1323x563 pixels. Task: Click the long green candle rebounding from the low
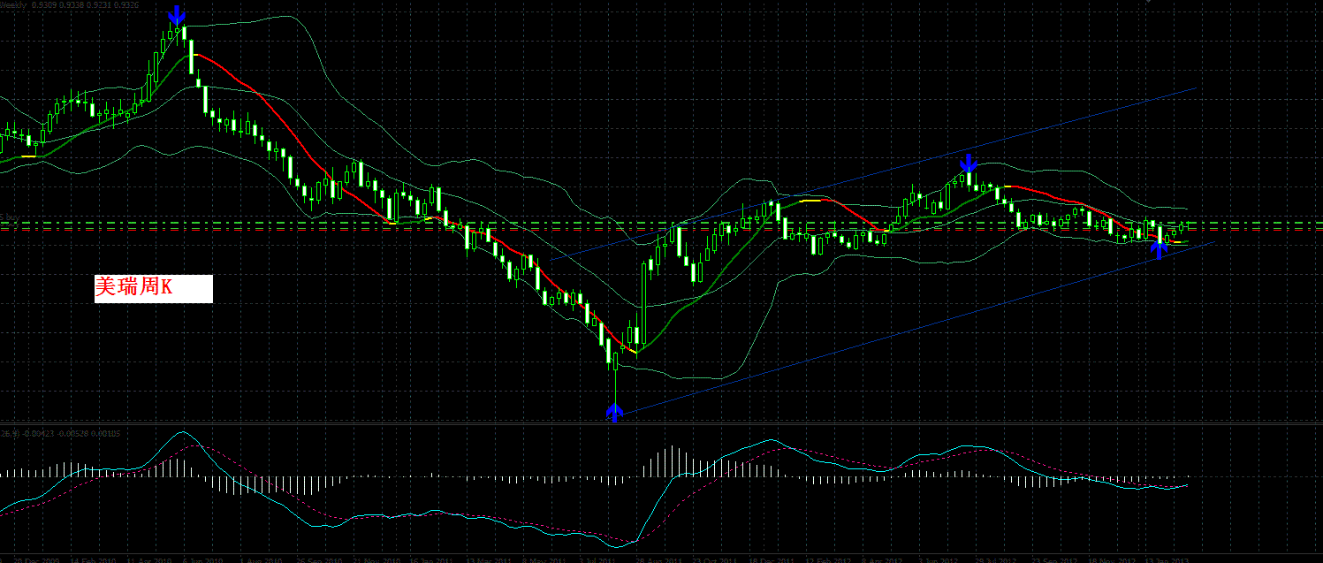(x=643, y=305)
